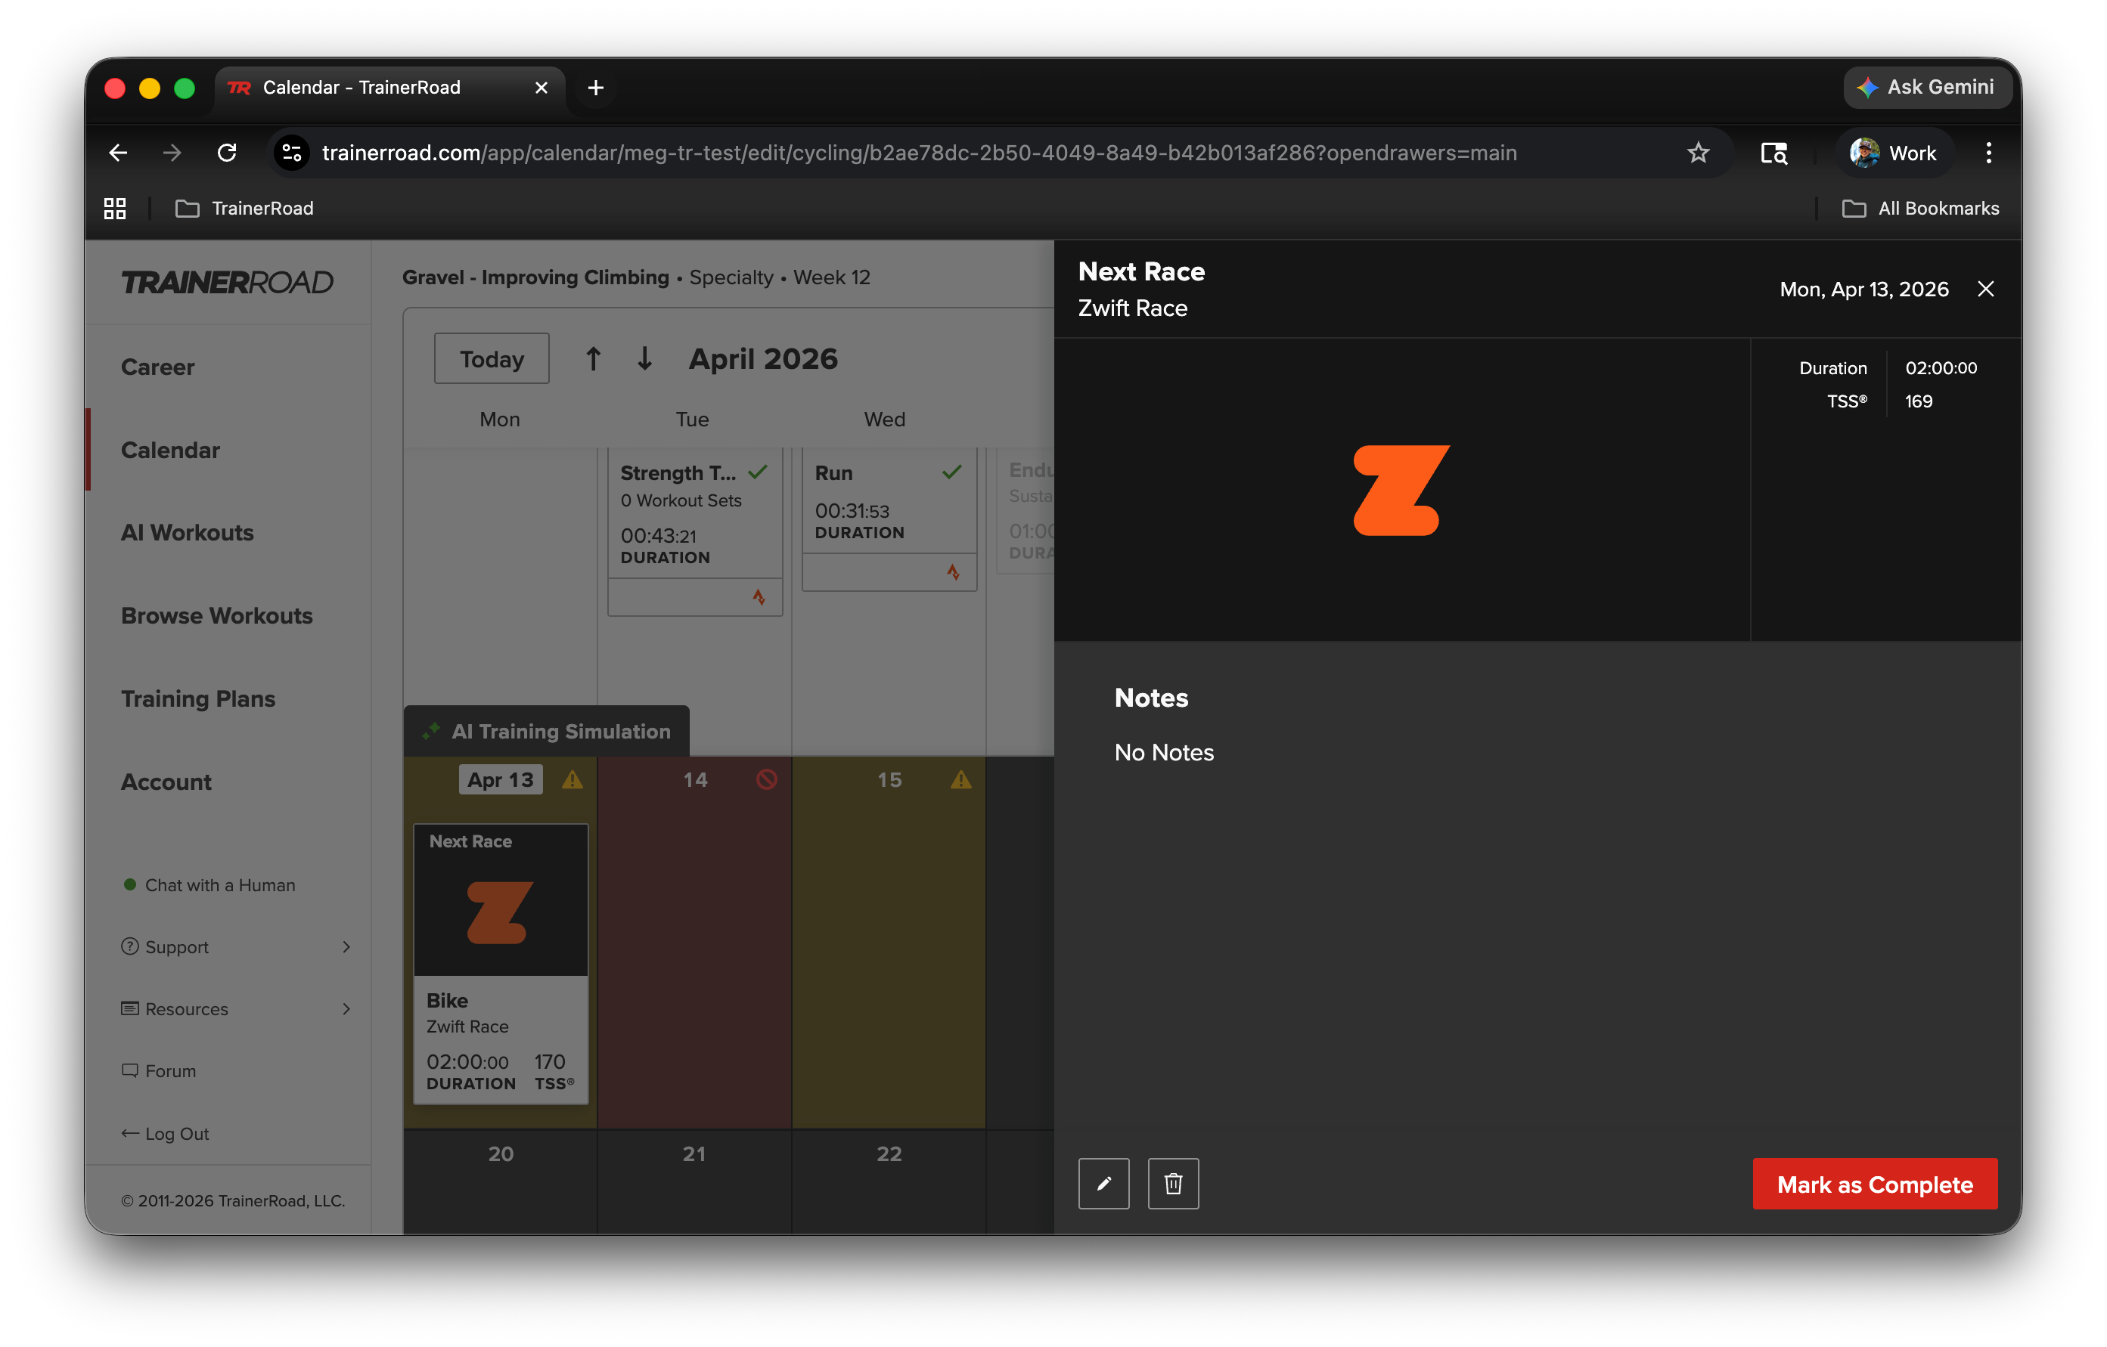Image resolution: width=2107 pixels, height=1347 pixels.
Task: Click the Apr 13 date label
Action: tap(501, 779)
